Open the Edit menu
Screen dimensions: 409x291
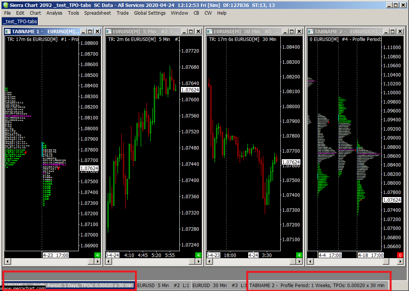coord(20,13)
